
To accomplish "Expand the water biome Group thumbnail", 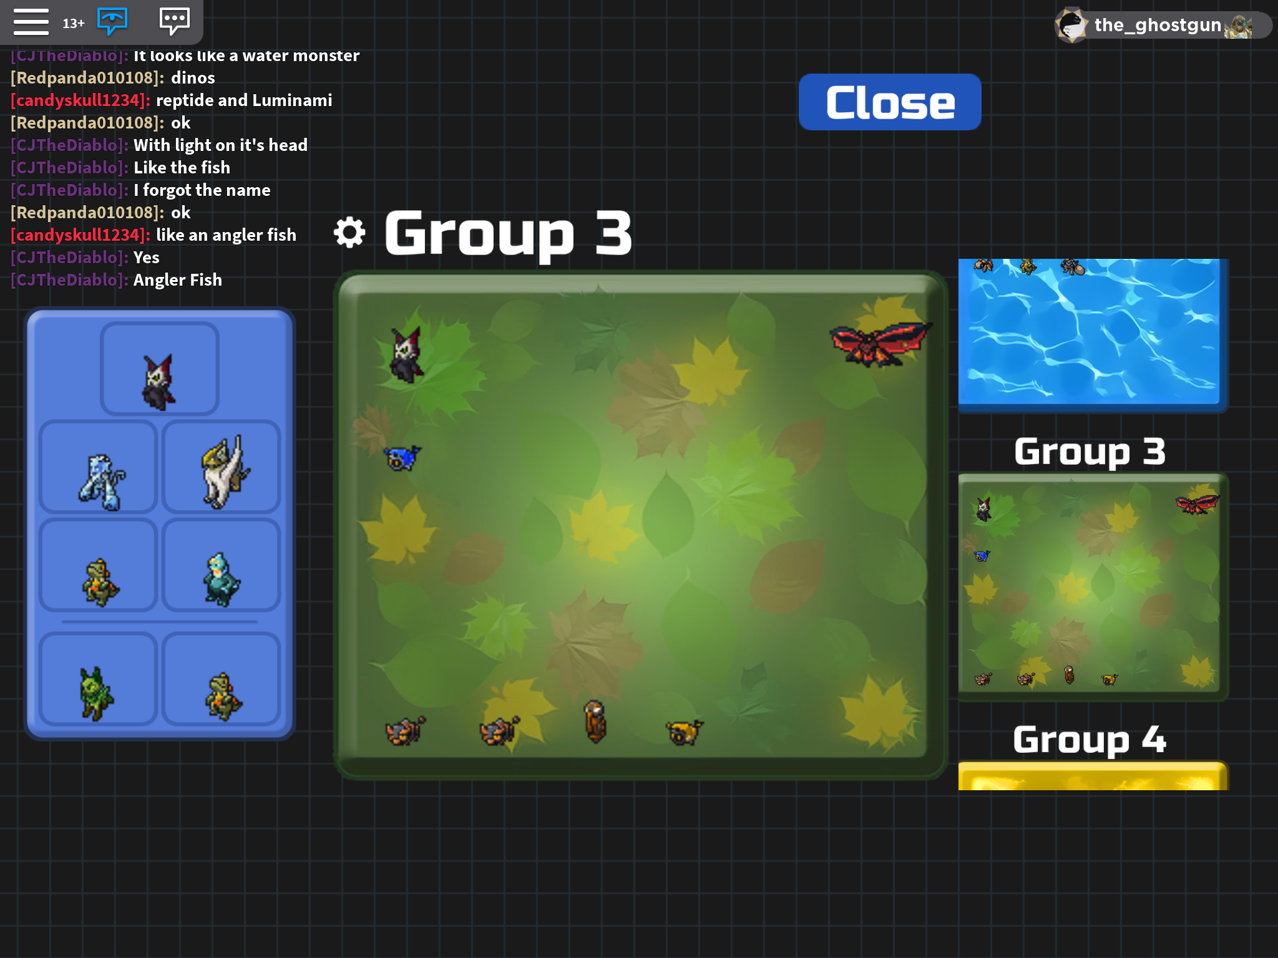I will point(1091,331).
